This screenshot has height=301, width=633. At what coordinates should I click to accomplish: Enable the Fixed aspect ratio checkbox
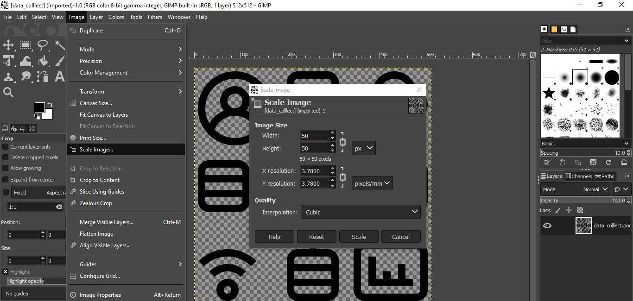[x=6, y=193]
